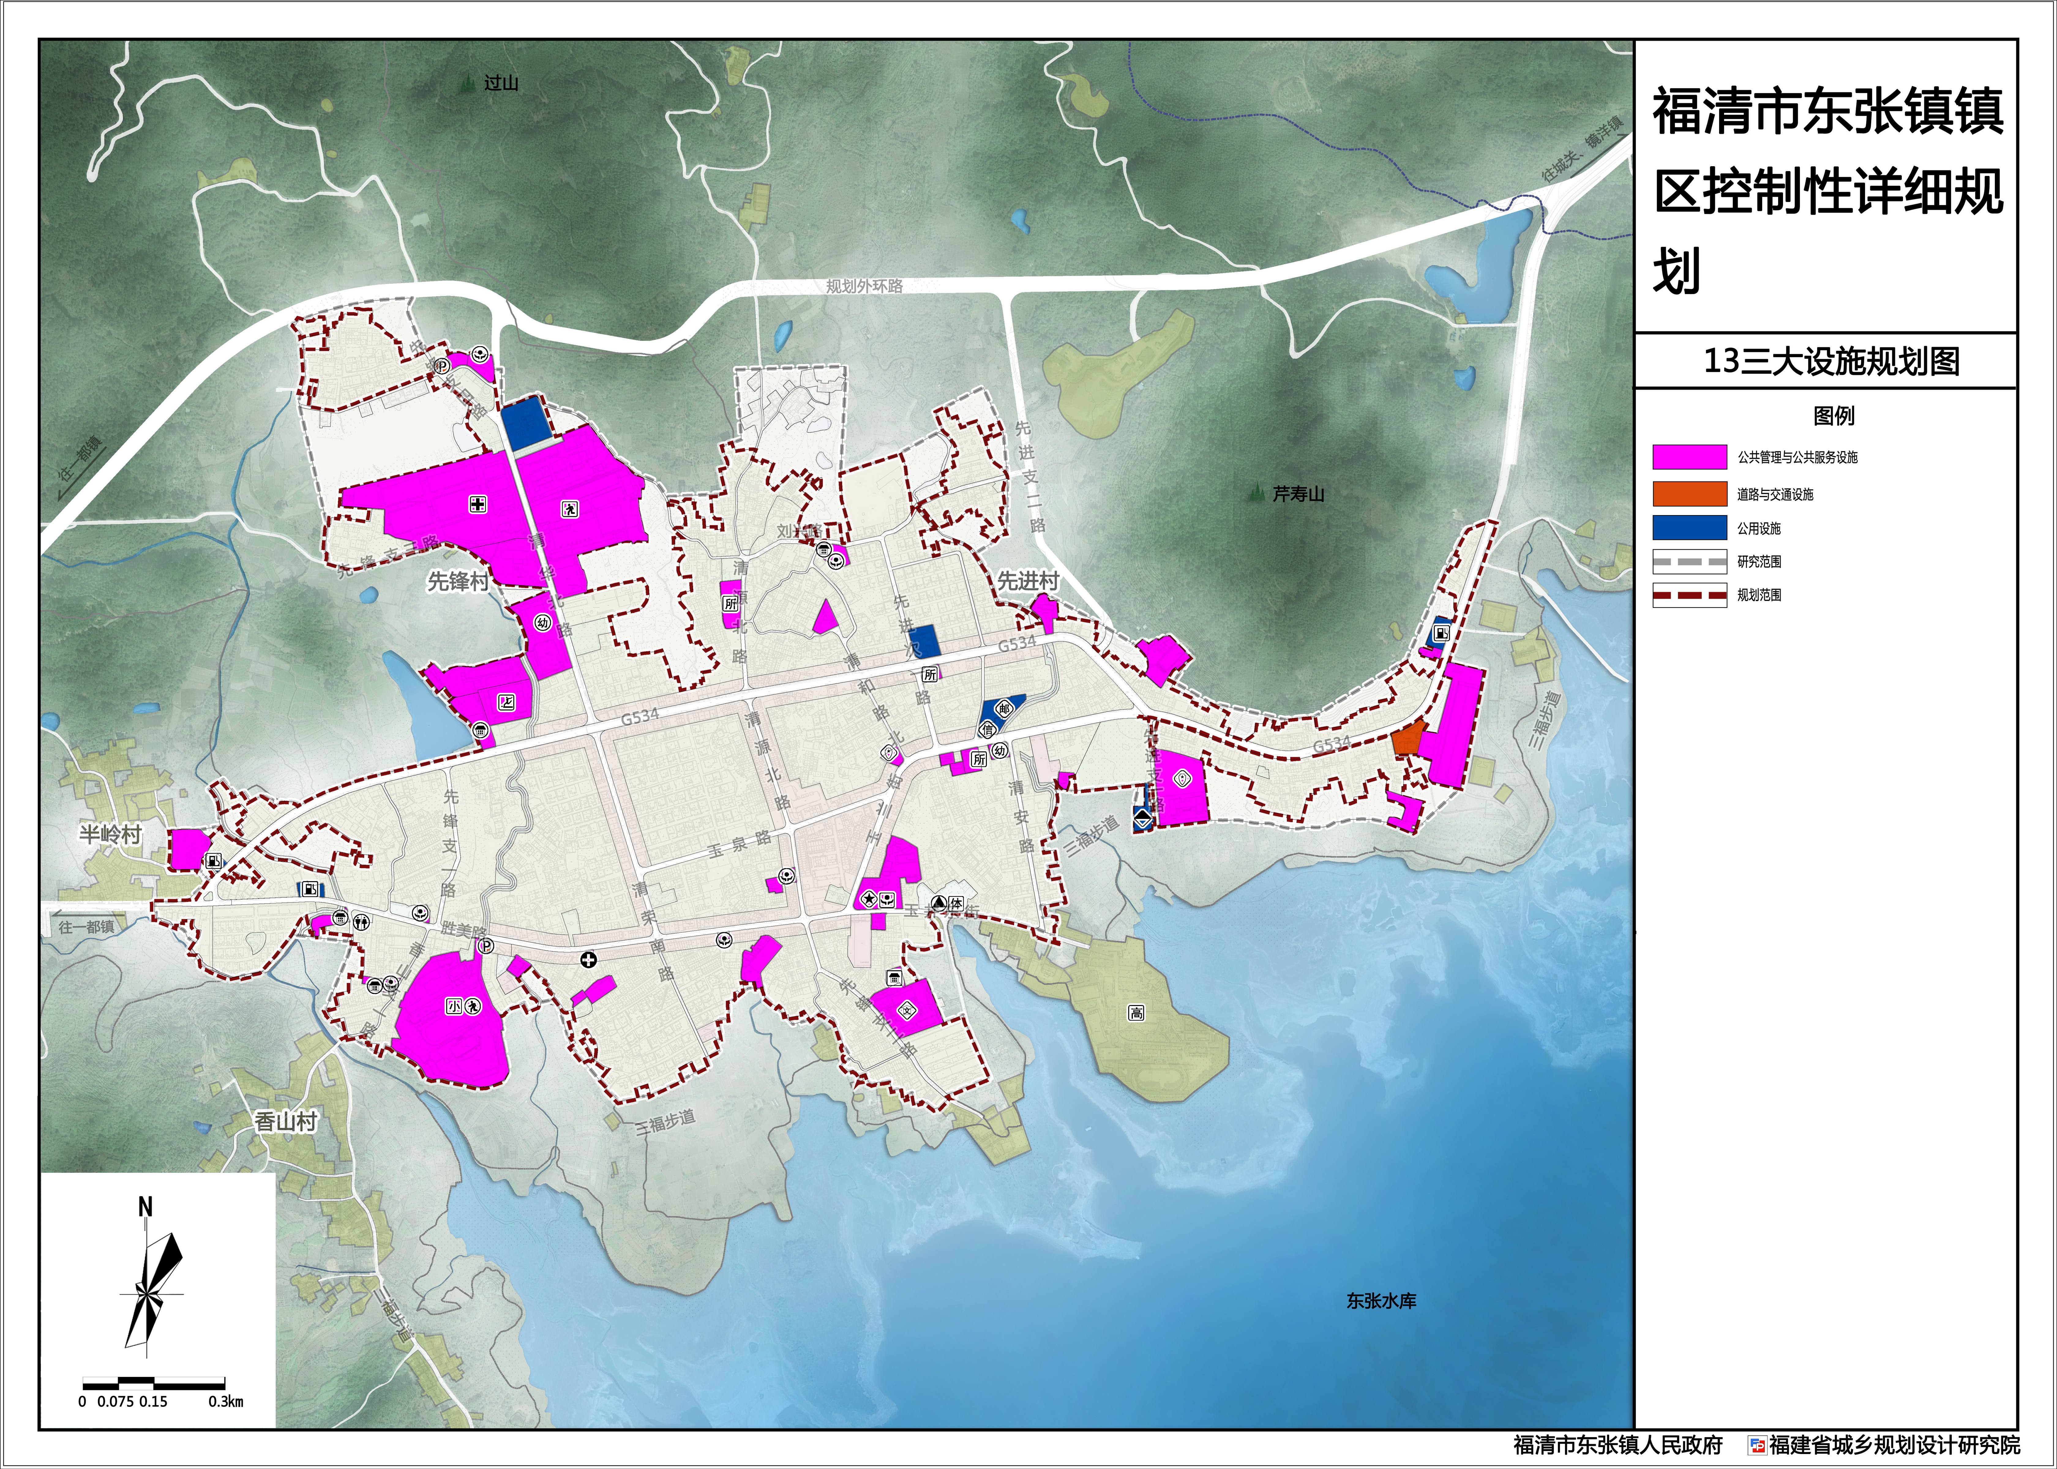Image resolution: width=2057 pixels, height=1469 pixels.
Task: Click the map title 福清市东张镇镇区控制性详细规划
Action: click(1827, 190)
